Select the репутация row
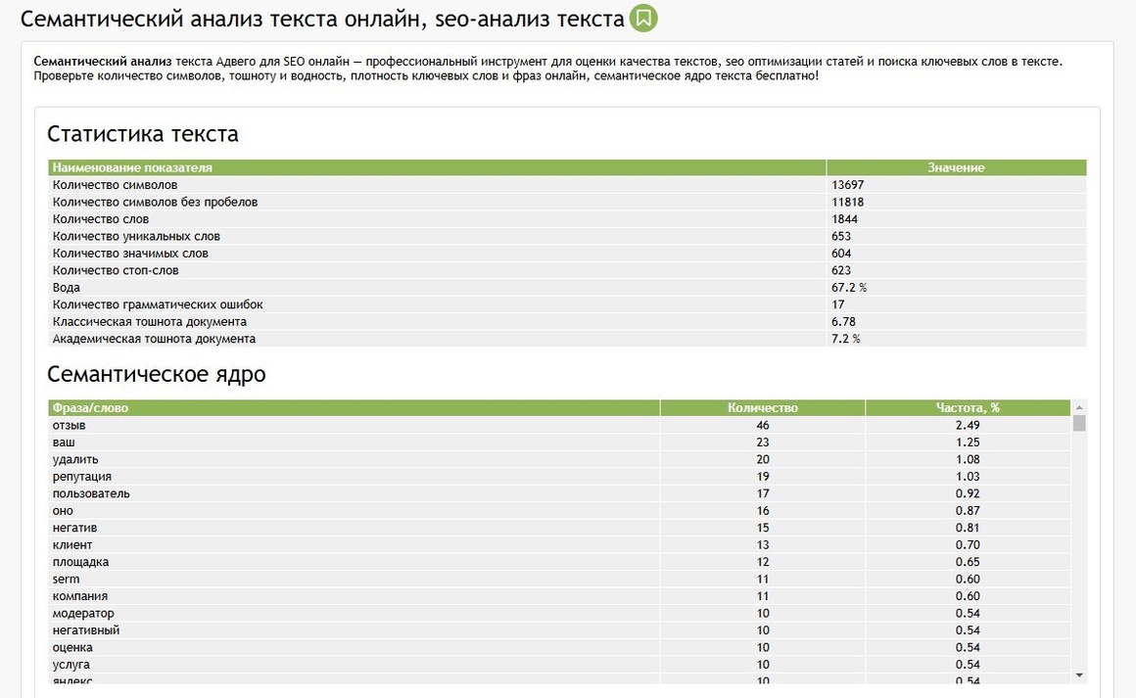 (x=559, y=477)
